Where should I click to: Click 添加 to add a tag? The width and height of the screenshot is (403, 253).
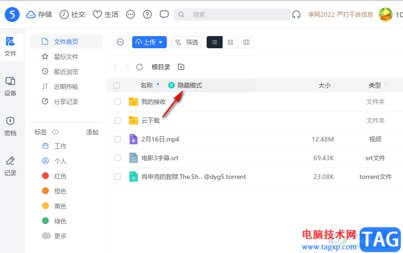coord(92,132)
